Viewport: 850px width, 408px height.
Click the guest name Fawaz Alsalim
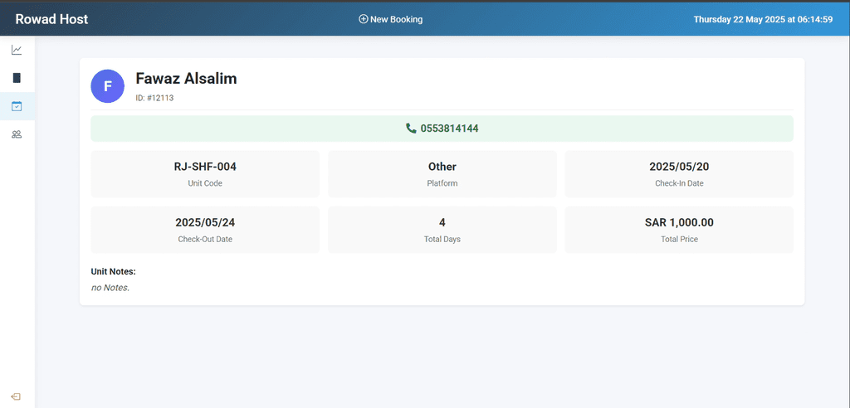click(186, 79)
